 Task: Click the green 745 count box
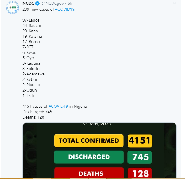140,157
